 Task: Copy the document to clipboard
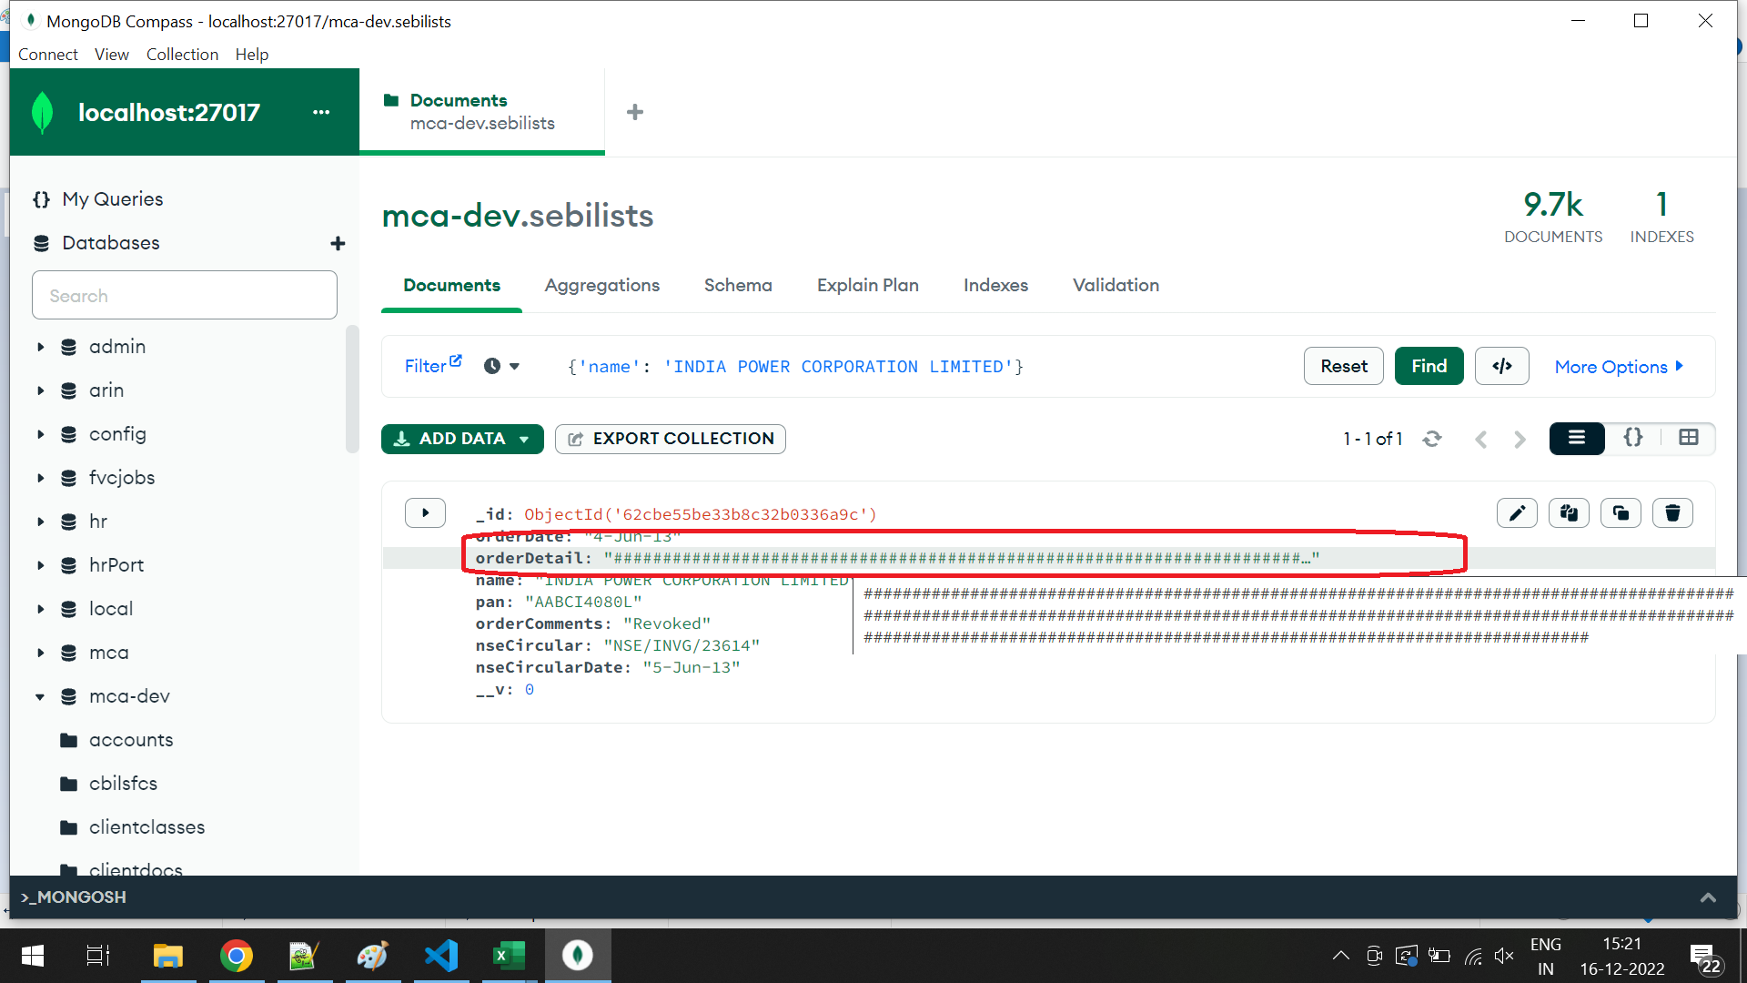tap(1569, 513)
